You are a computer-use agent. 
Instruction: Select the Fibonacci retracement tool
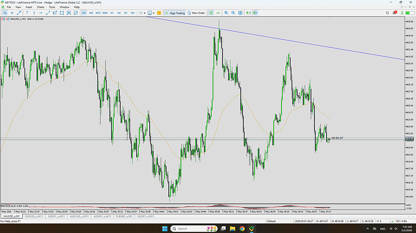pyautogui.click(x=75, y=13)
